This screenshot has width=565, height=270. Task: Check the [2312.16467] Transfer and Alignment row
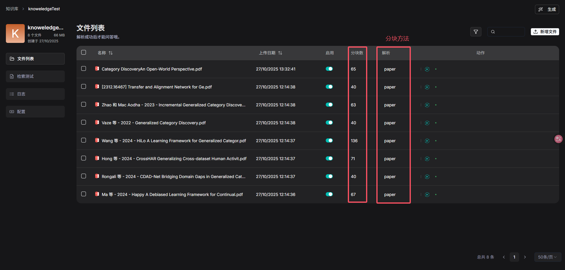point(84,86)
